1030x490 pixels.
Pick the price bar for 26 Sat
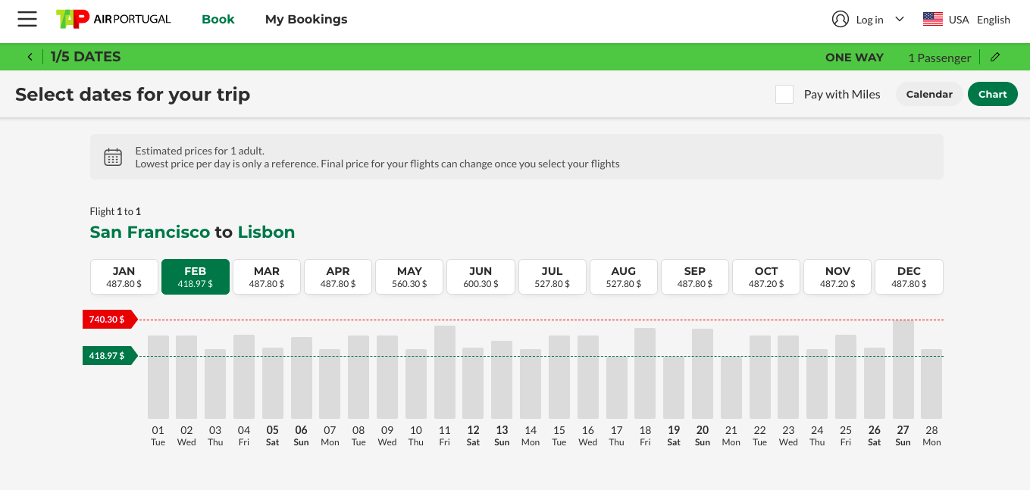click(x=875, y=383)
